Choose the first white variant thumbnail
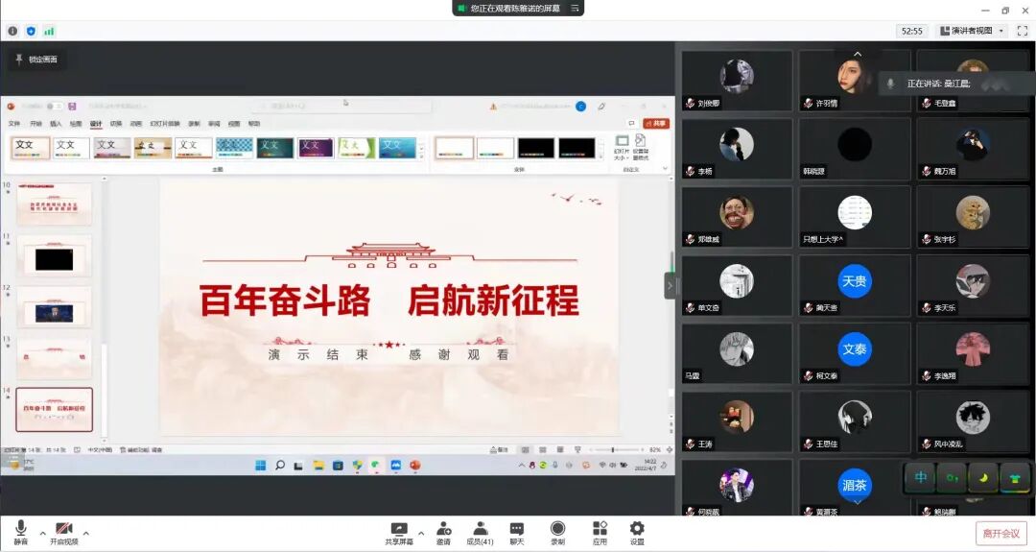The width and height of the screenshot is (1036, 552). (x=454, y=148)
